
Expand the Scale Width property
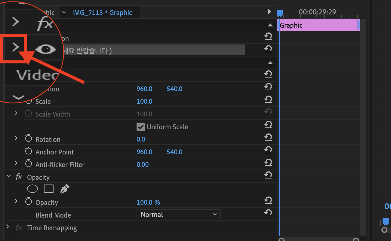pos(16,113)
